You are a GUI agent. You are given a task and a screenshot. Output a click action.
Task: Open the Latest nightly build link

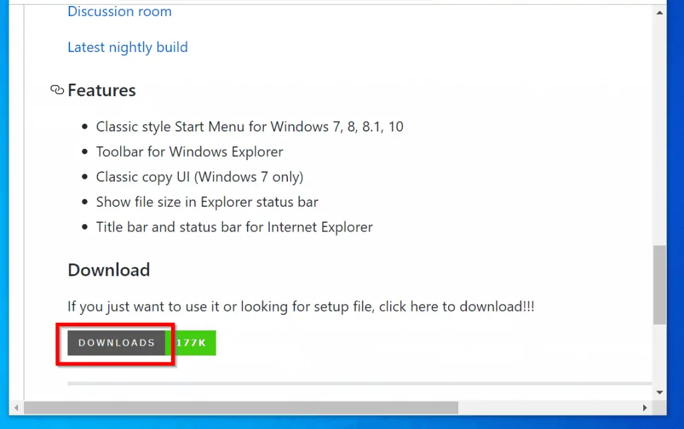pyautogui.click(x=128, y=47)
